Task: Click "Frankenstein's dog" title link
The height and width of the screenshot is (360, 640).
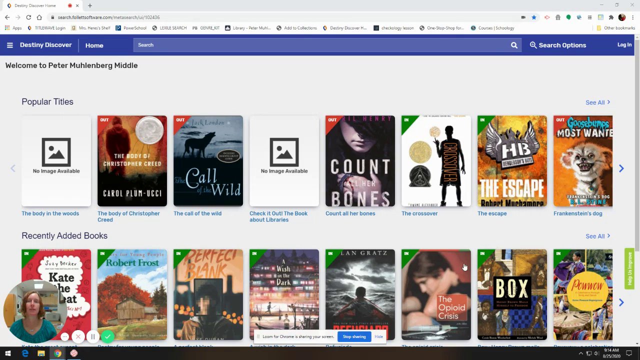Action: (x=577, y=213)
